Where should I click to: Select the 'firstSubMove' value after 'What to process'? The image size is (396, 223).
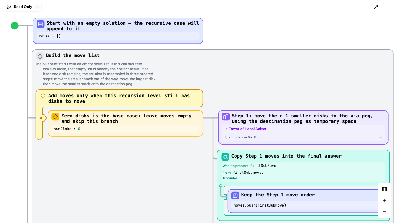[263, 166]
